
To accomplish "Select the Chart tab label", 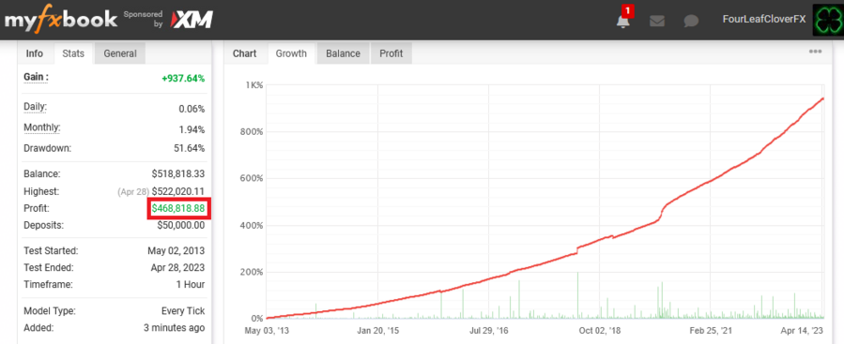I will (x=244, y=53).
